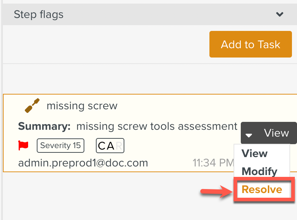The height and width of the screenshot is (220, 297).
Task: Click the 11:34 PM timestamp
Action: 214,162
